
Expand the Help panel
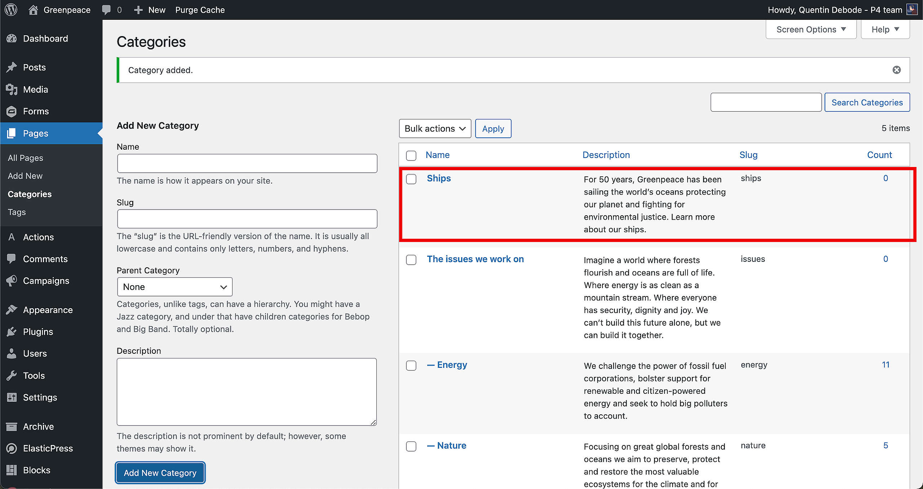coord(885,30)
